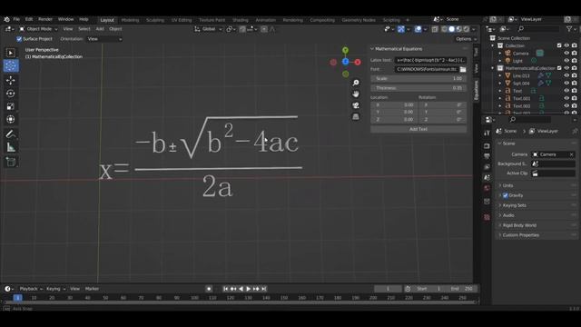Image resolution: width=581 pixels, height=327 pixels.
Task: Open the Output properties tab icon
Action: (487, 156)
